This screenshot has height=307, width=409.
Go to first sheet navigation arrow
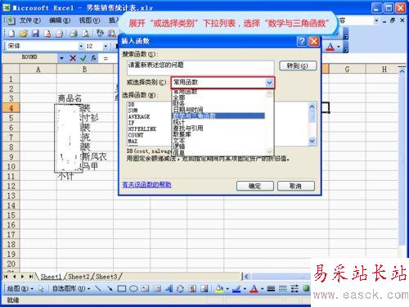pyautogui.click(x=6, y=277)
